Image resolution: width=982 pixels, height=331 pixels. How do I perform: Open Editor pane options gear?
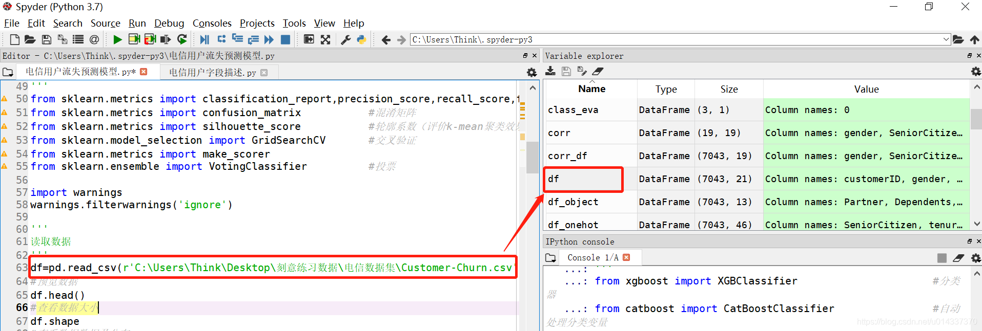(532, 73)
